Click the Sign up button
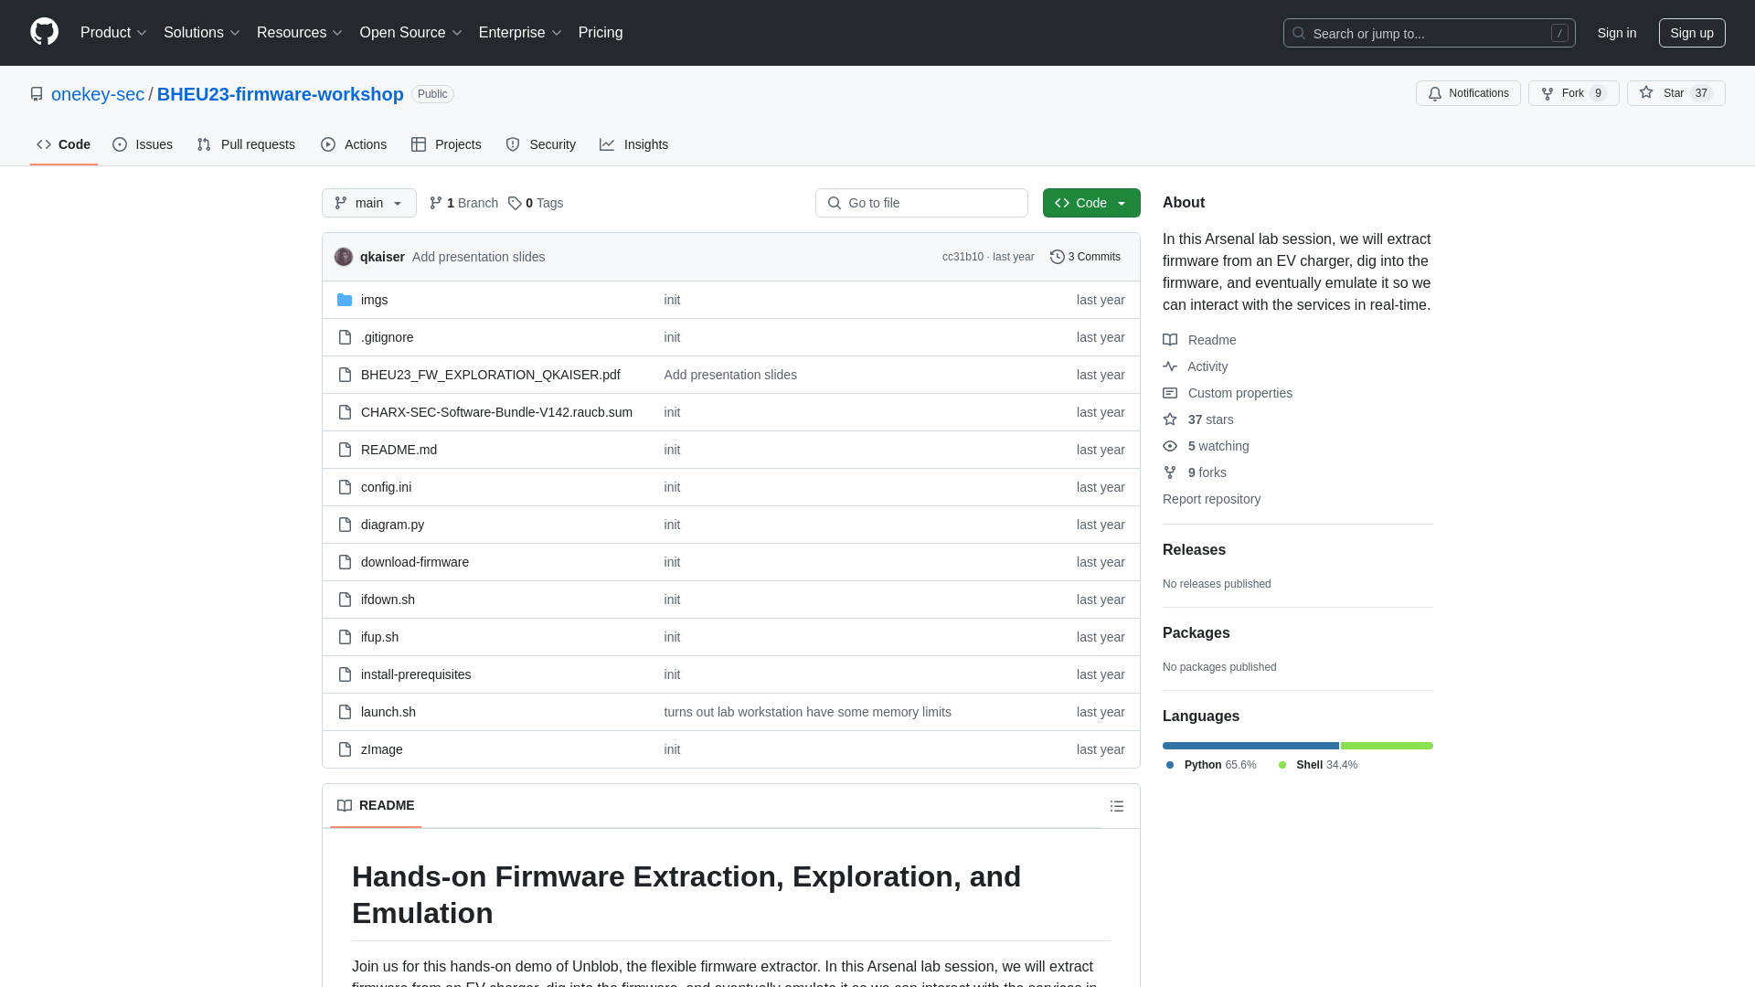1755x987 pixels. click(1692, 33)
